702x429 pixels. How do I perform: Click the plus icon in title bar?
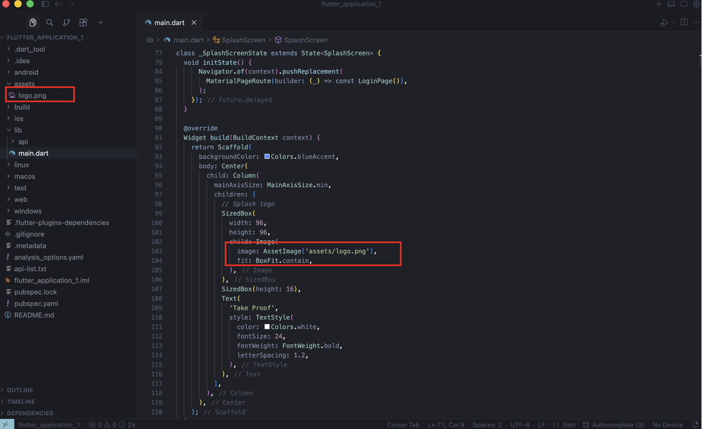pos(659,4)
